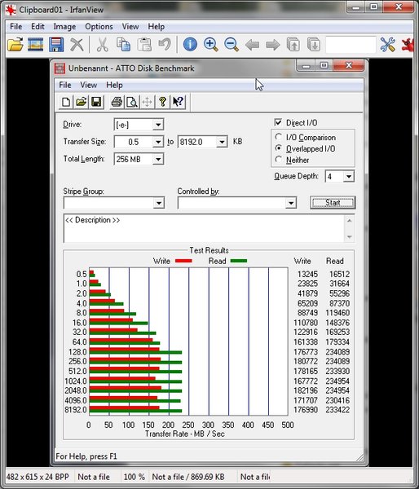Open the IrfanView Image menu
Image resolution: width=419 pixels, height=489 pixels.
pos(64,27)
